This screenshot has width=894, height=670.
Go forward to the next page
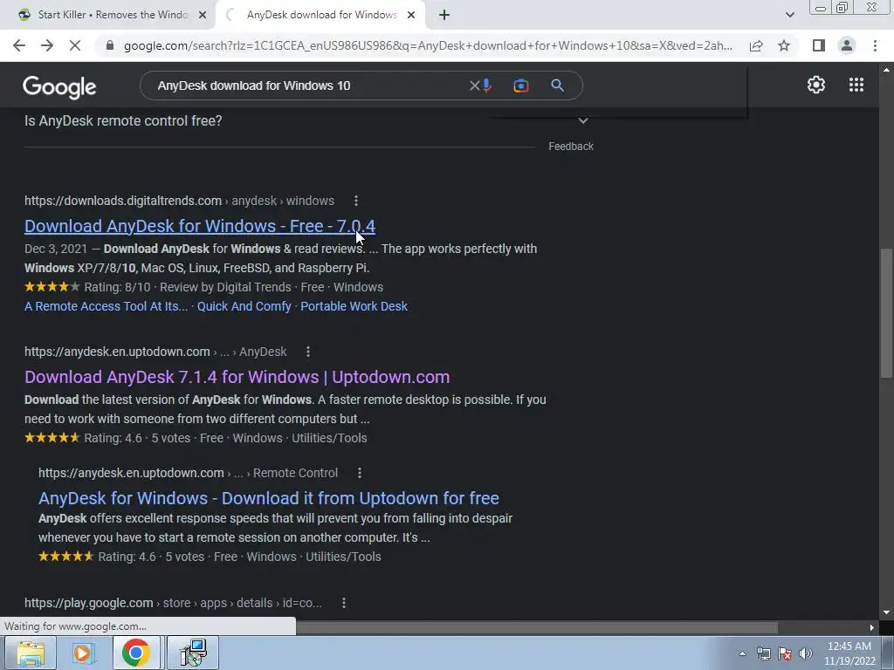click(47, 45)
